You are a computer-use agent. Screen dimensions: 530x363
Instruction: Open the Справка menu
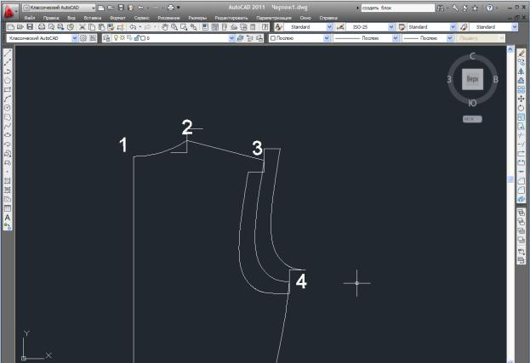coord(328,18)
